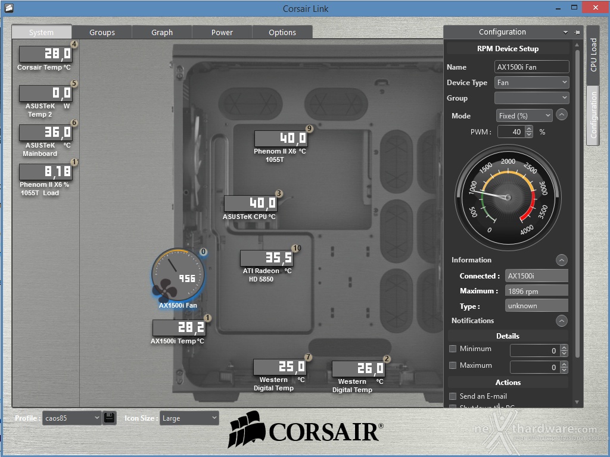Switch to the System tab
The height and width of the screenshot is (457, 610).
pyautogui.click(x=42, y=32)
